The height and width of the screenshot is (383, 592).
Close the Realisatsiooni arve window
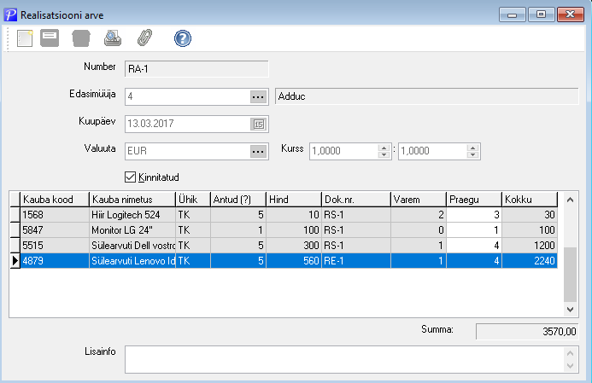(570, 15)
